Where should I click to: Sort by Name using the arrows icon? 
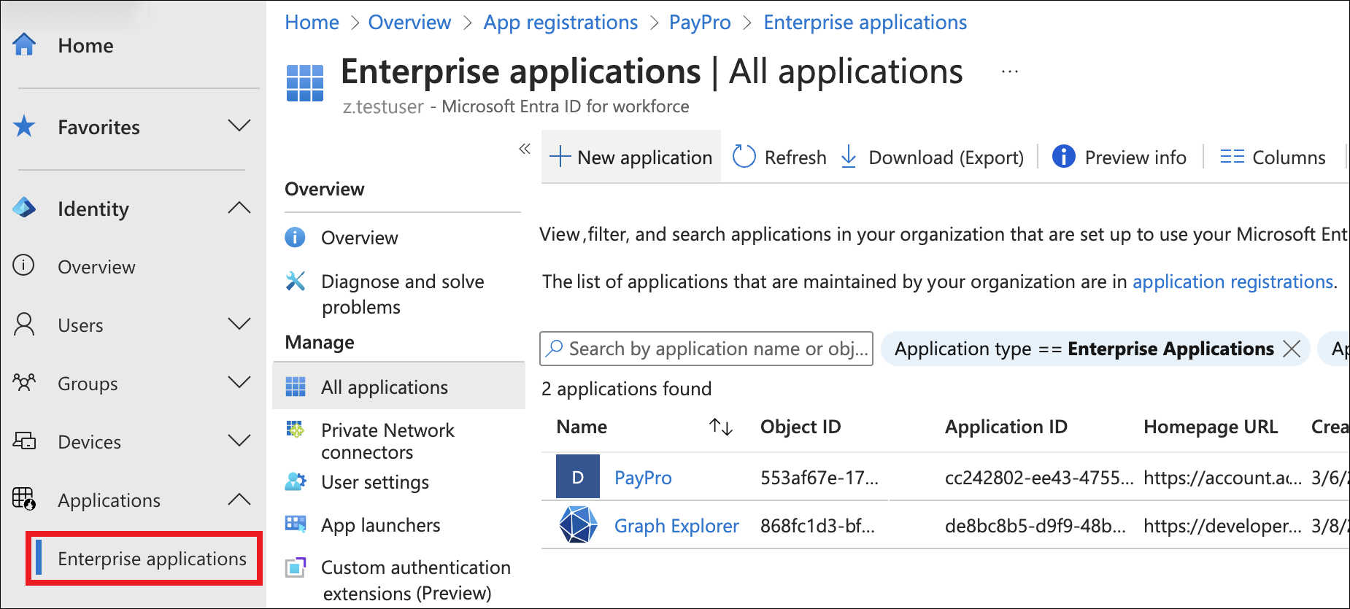tap(721, 427)
